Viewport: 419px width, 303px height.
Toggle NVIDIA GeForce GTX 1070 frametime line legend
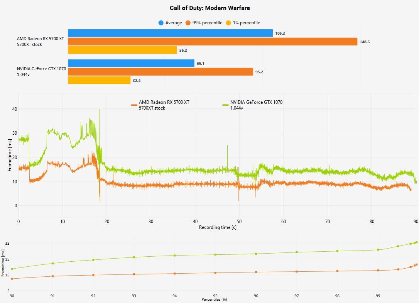click(x=253, y=105)
